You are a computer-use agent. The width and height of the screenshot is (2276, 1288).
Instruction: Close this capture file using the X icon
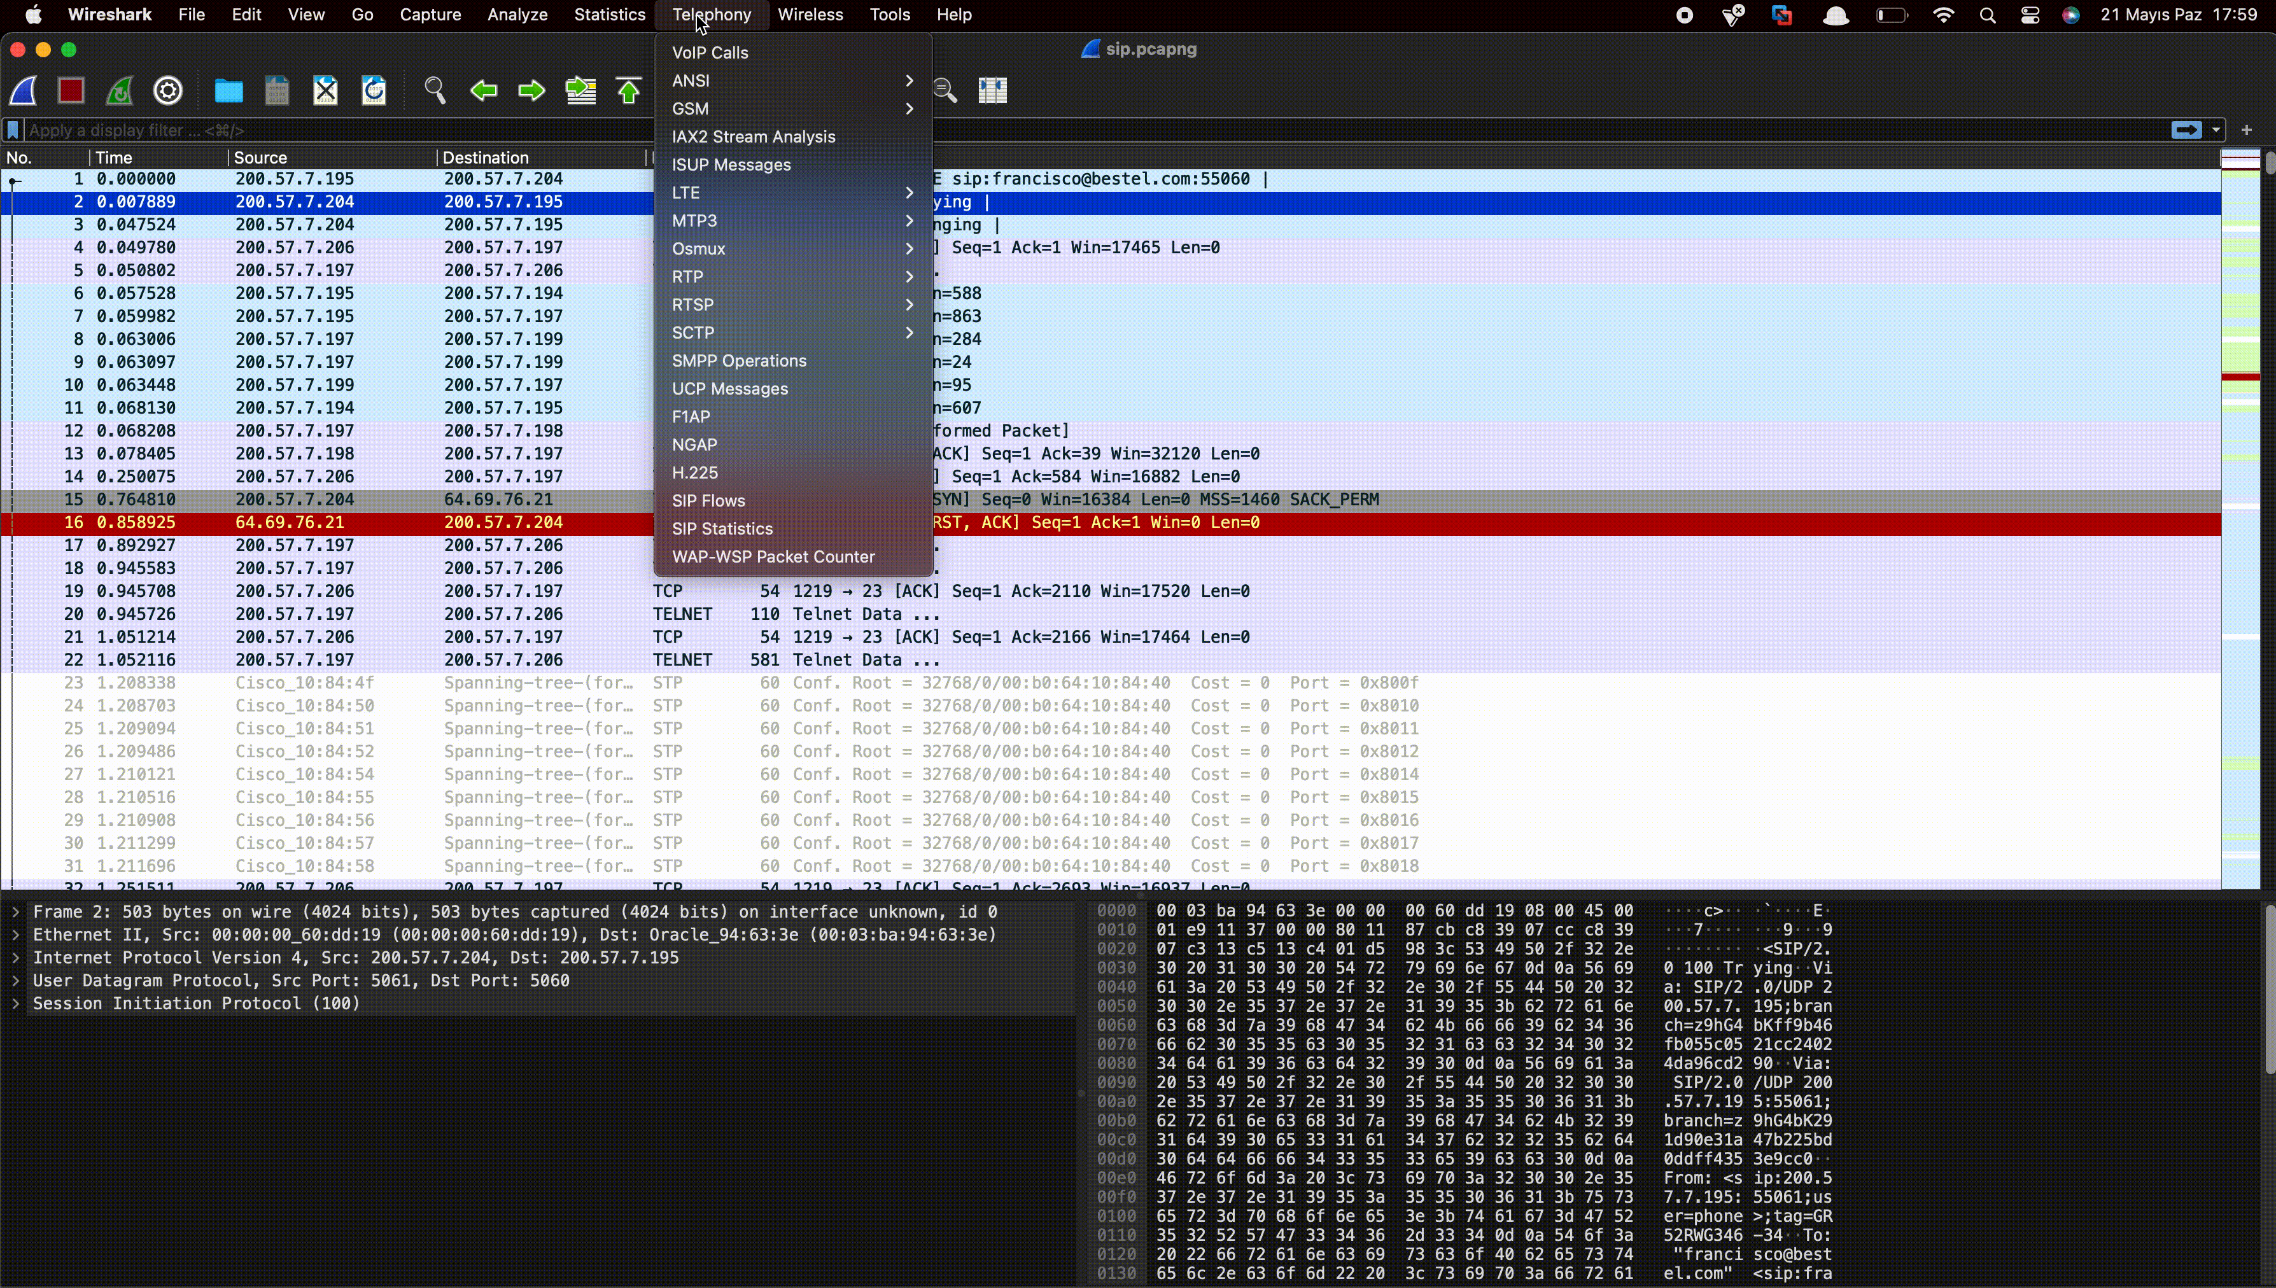click(325, 90)
